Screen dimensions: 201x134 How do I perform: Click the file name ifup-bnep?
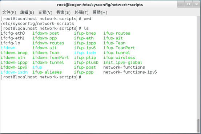85,33
